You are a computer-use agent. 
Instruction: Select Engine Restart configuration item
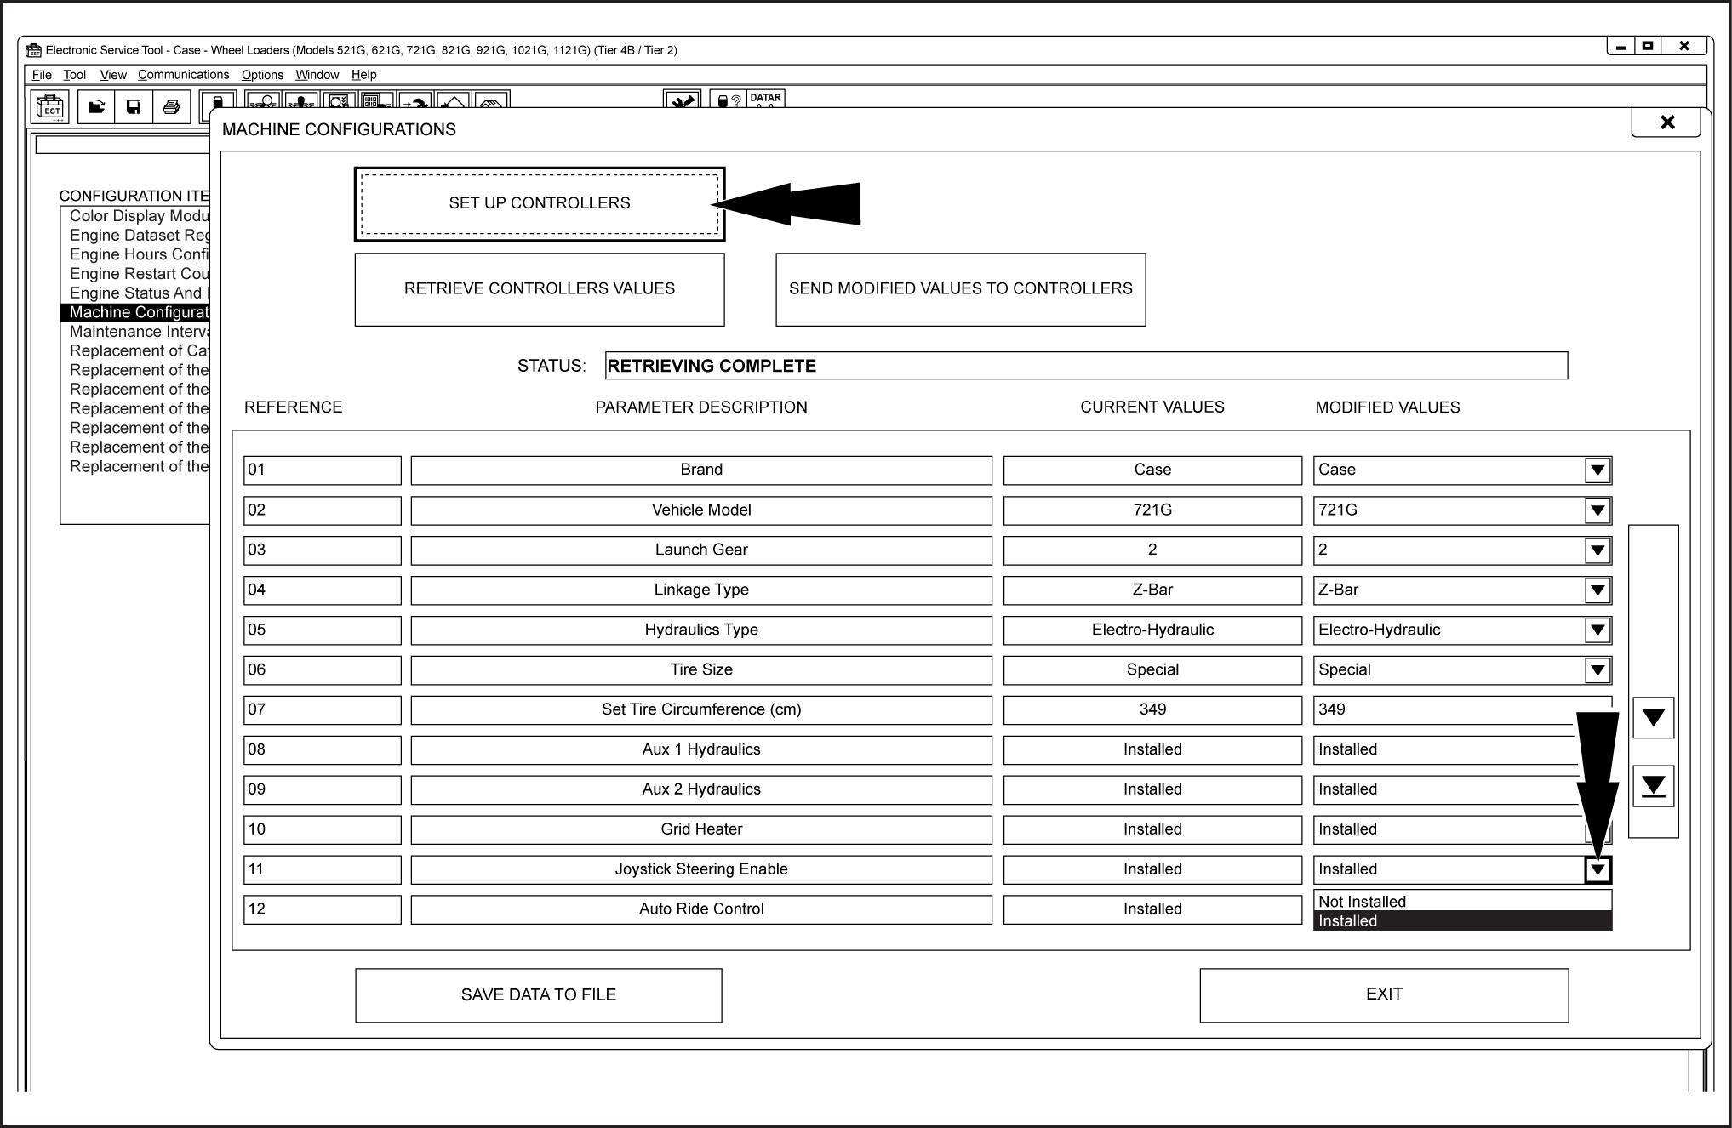(139, 274)
